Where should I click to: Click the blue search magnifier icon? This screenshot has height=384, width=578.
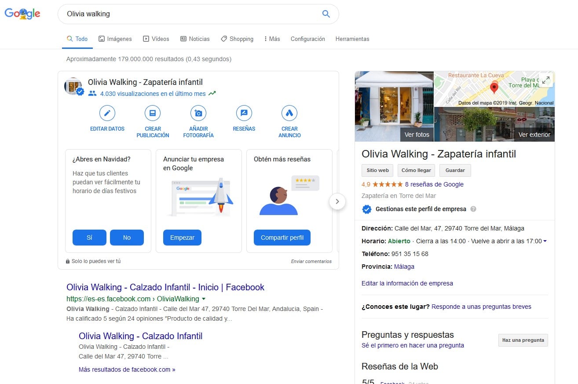[x=326, y=14]
